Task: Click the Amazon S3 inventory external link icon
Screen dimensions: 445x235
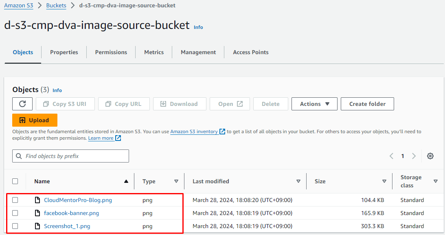Action: 222,131
